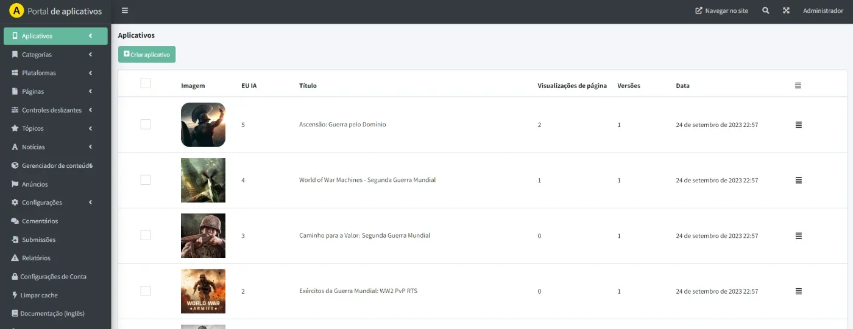Follow the Navegar no site link

(721, 11)
